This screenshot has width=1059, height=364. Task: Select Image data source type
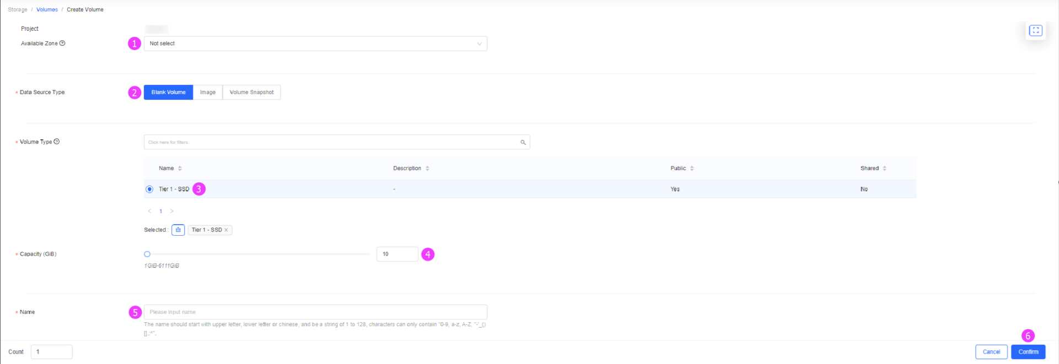coord(208,92)
